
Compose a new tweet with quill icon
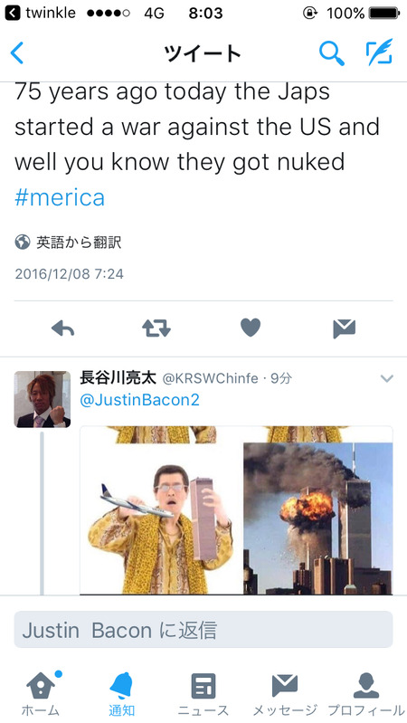click(x=380, y=52)
